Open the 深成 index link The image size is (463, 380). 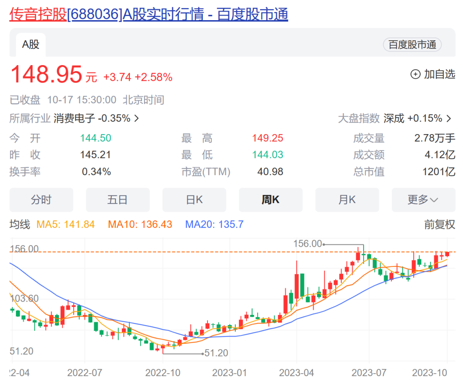412,118
